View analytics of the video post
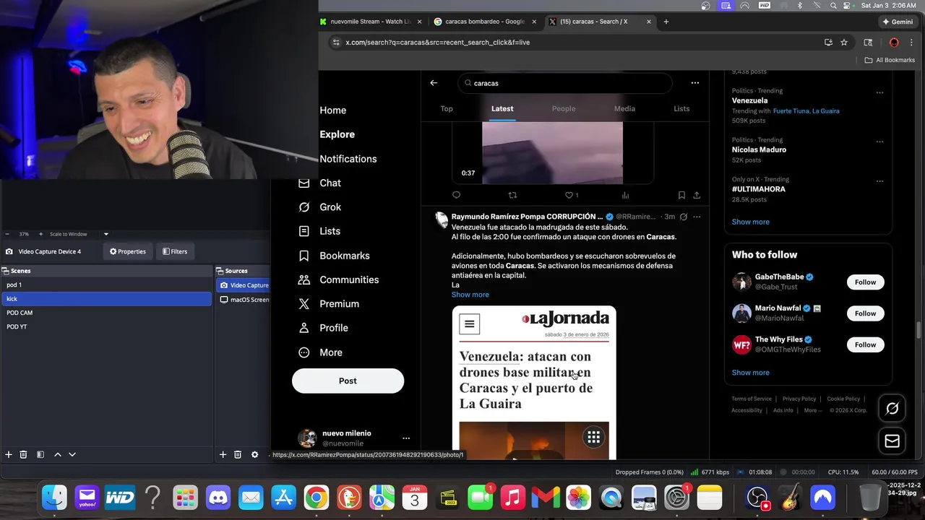This screenshot has height=520, width=925. [x=625, y=195]
